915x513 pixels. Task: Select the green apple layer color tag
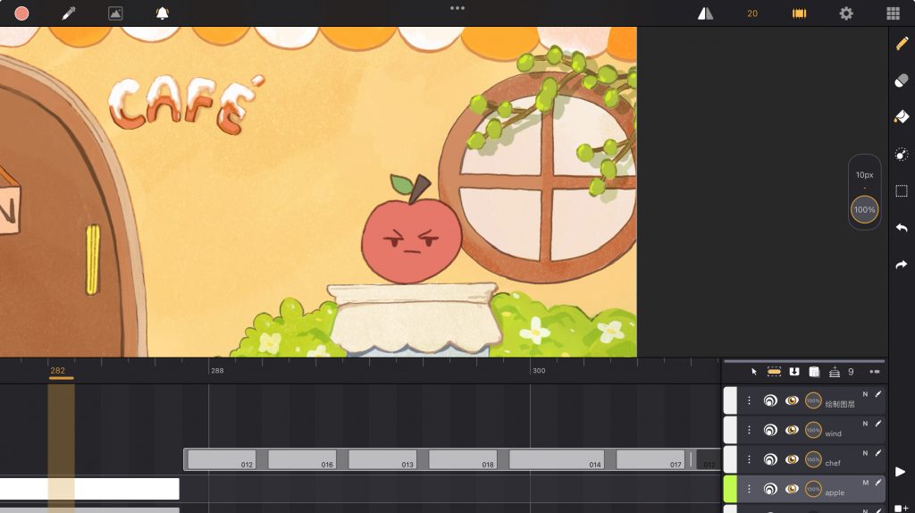coord(730,489)
